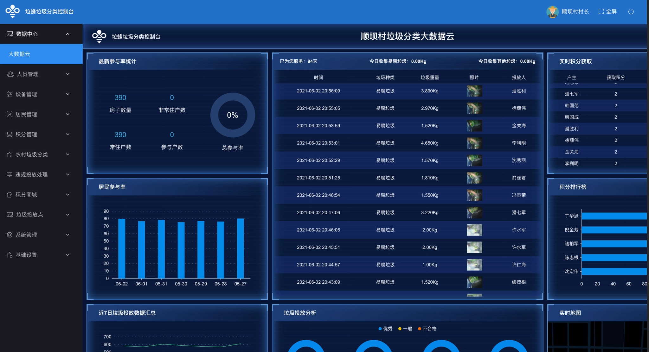Open the photo for 20:52:29 record
The width and height of the screenshot is (649, 352).
[x=474, y=160]
